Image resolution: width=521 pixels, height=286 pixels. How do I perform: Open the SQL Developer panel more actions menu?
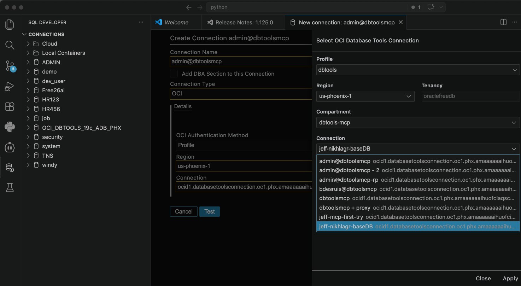141,22
